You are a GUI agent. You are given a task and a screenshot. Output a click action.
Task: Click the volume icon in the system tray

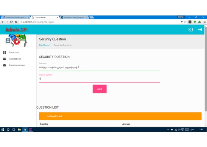[179, 130]
